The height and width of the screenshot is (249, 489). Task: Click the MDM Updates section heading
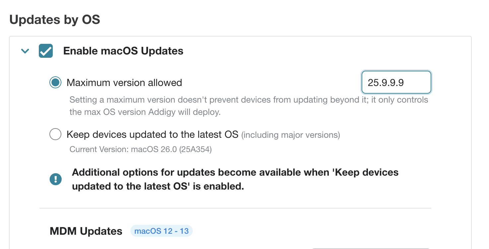coord(86,231)
